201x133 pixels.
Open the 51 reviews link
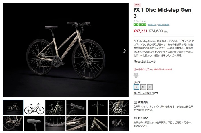point(152,24)
